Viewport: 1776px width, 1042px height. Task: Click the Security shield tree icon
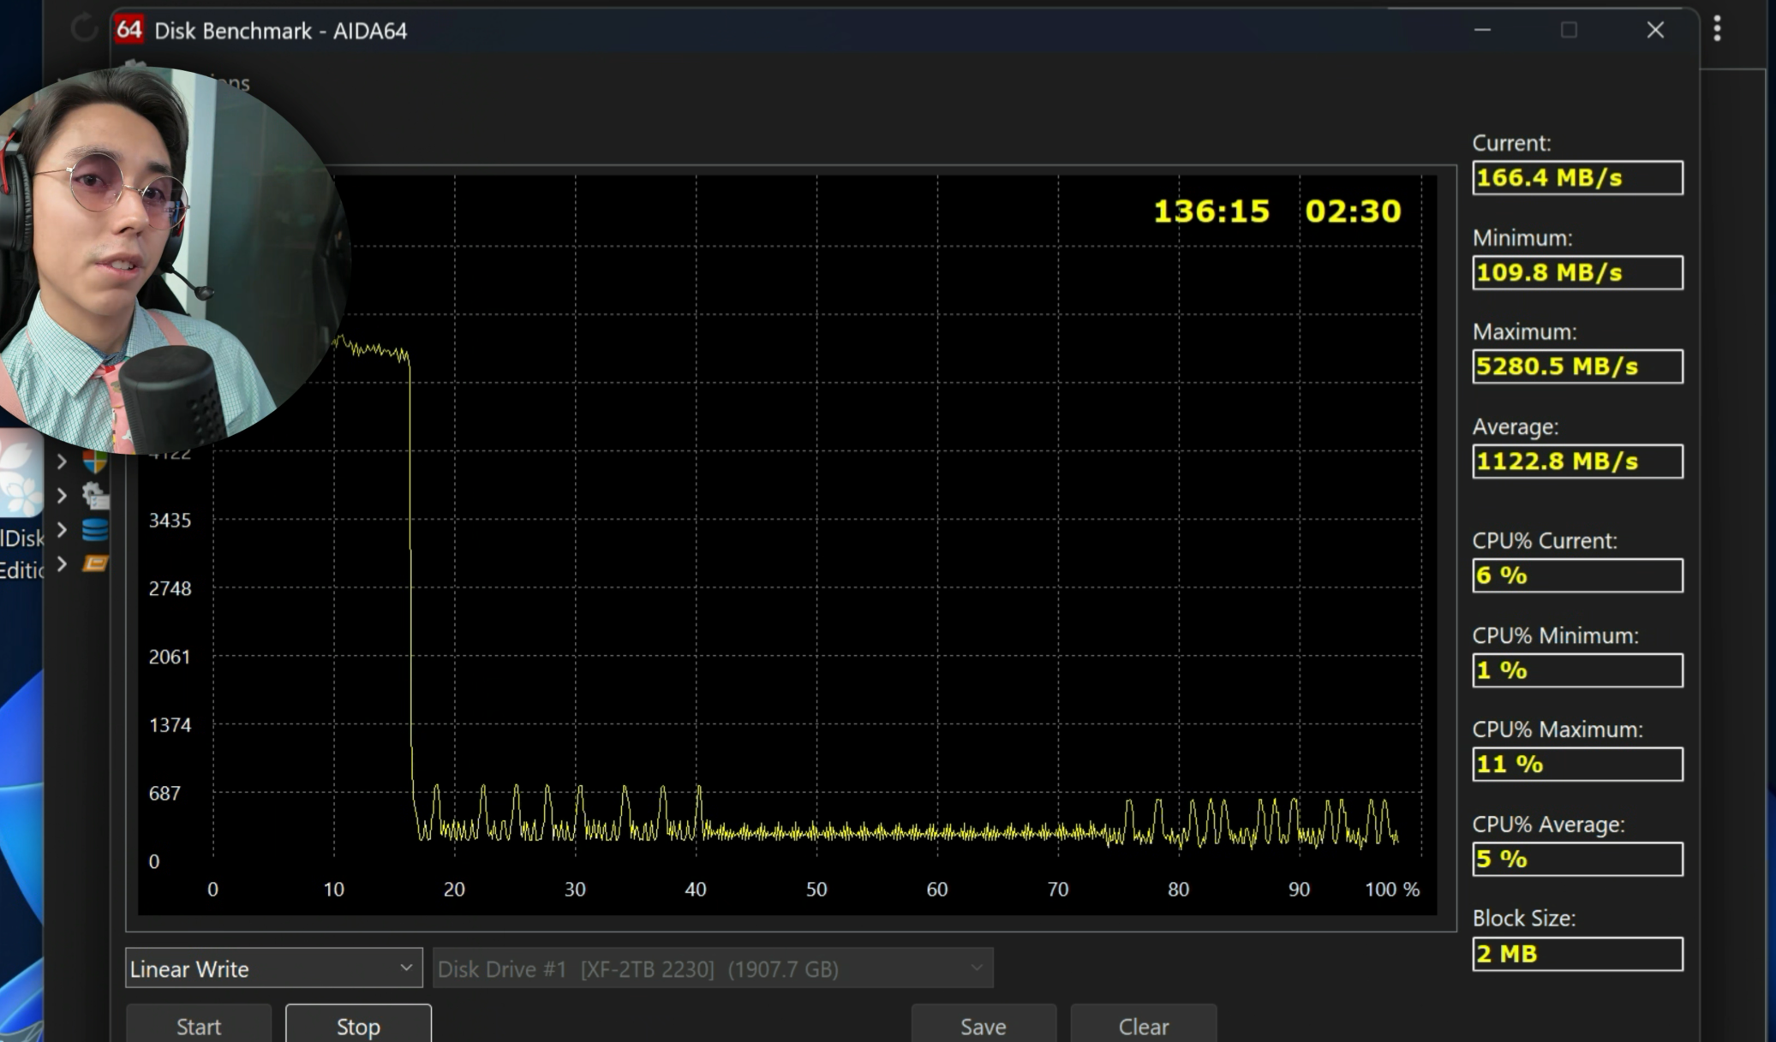tap(95, 461)
